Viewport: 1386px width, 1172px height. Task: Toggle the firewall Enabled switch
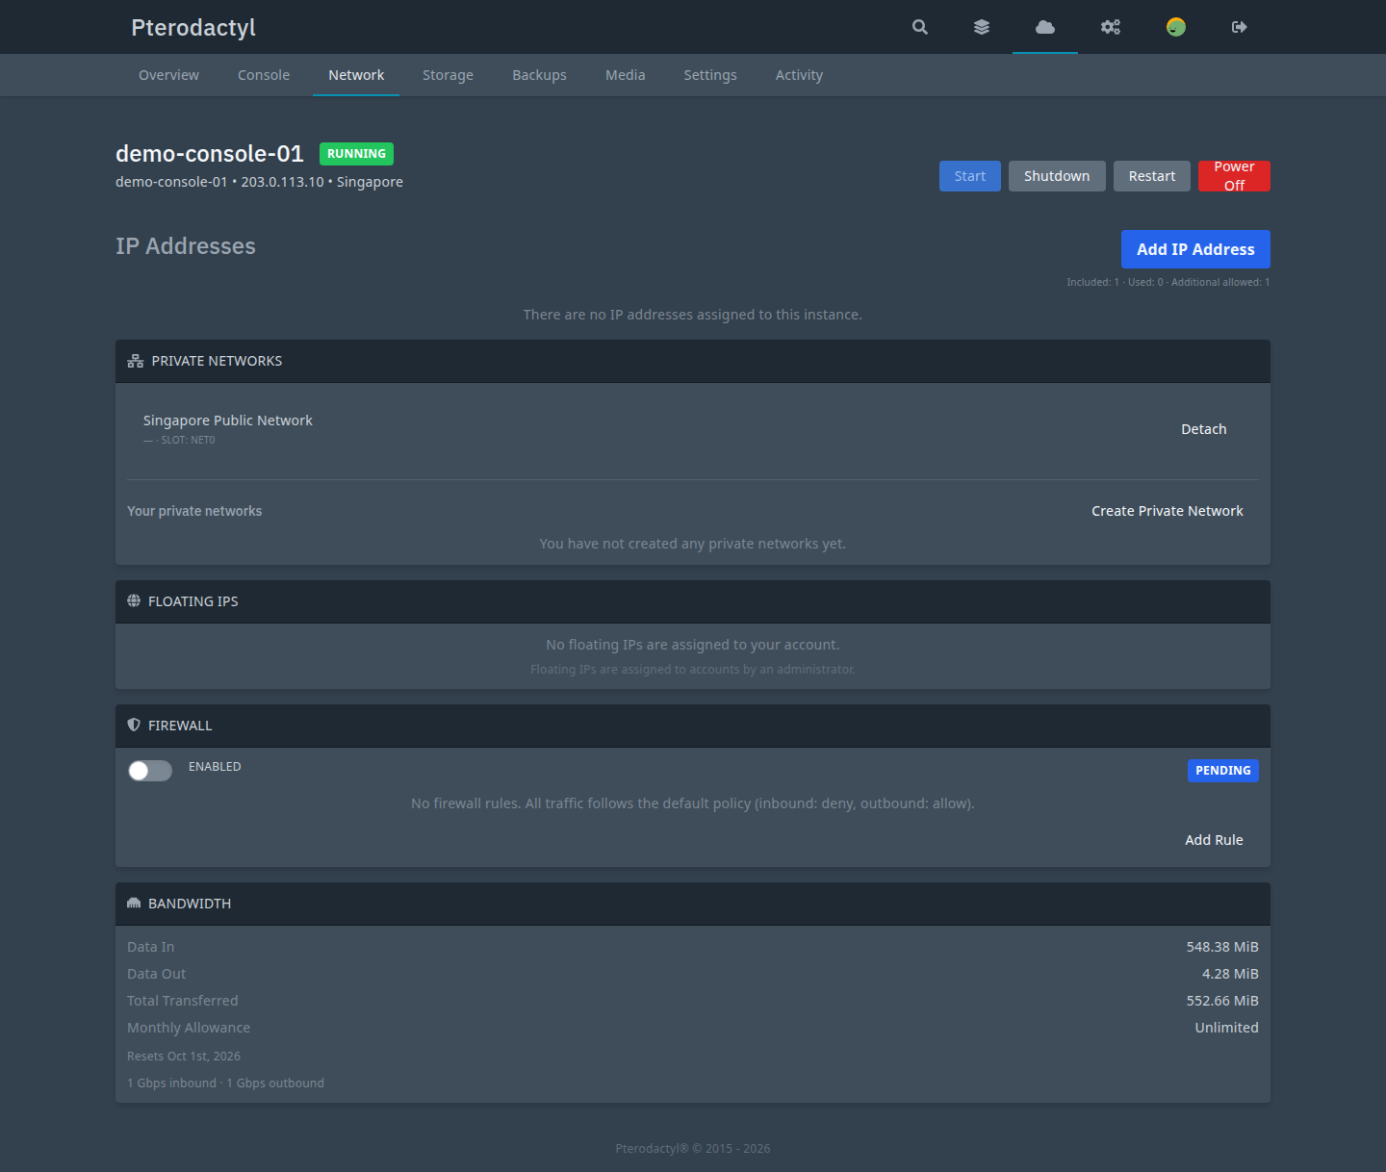[x=150, y=771]
